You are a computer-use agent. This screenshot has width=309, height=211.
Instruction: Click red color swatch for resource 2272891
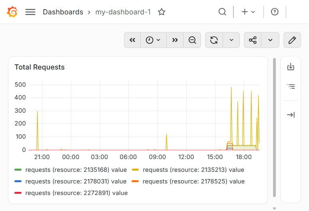18,193
